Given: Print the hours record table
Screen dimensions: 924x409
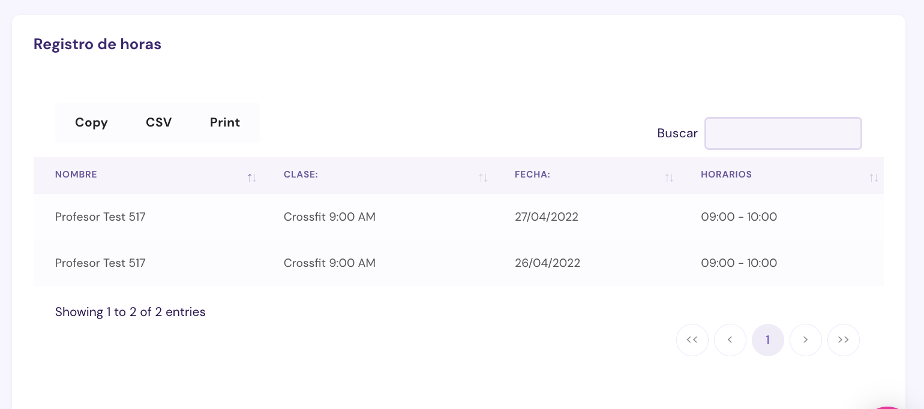Looking at the screenshot, I should point(225,122).
